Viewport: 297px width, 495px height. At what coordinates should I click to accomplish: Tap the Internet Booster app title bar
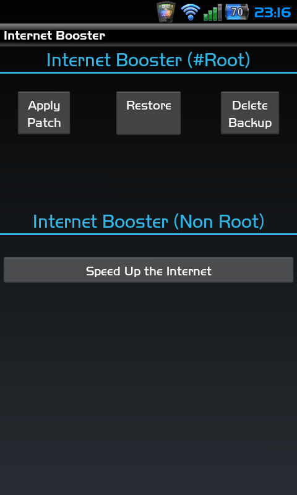tap(148, 36)
